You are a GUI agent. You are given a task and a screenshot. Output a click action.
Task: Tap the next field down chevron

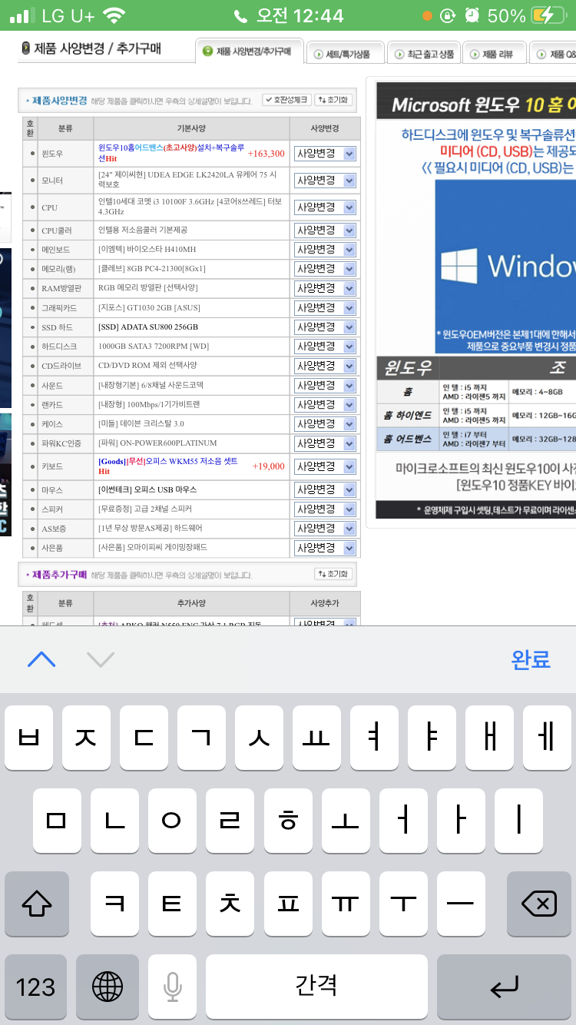(101, 658)
